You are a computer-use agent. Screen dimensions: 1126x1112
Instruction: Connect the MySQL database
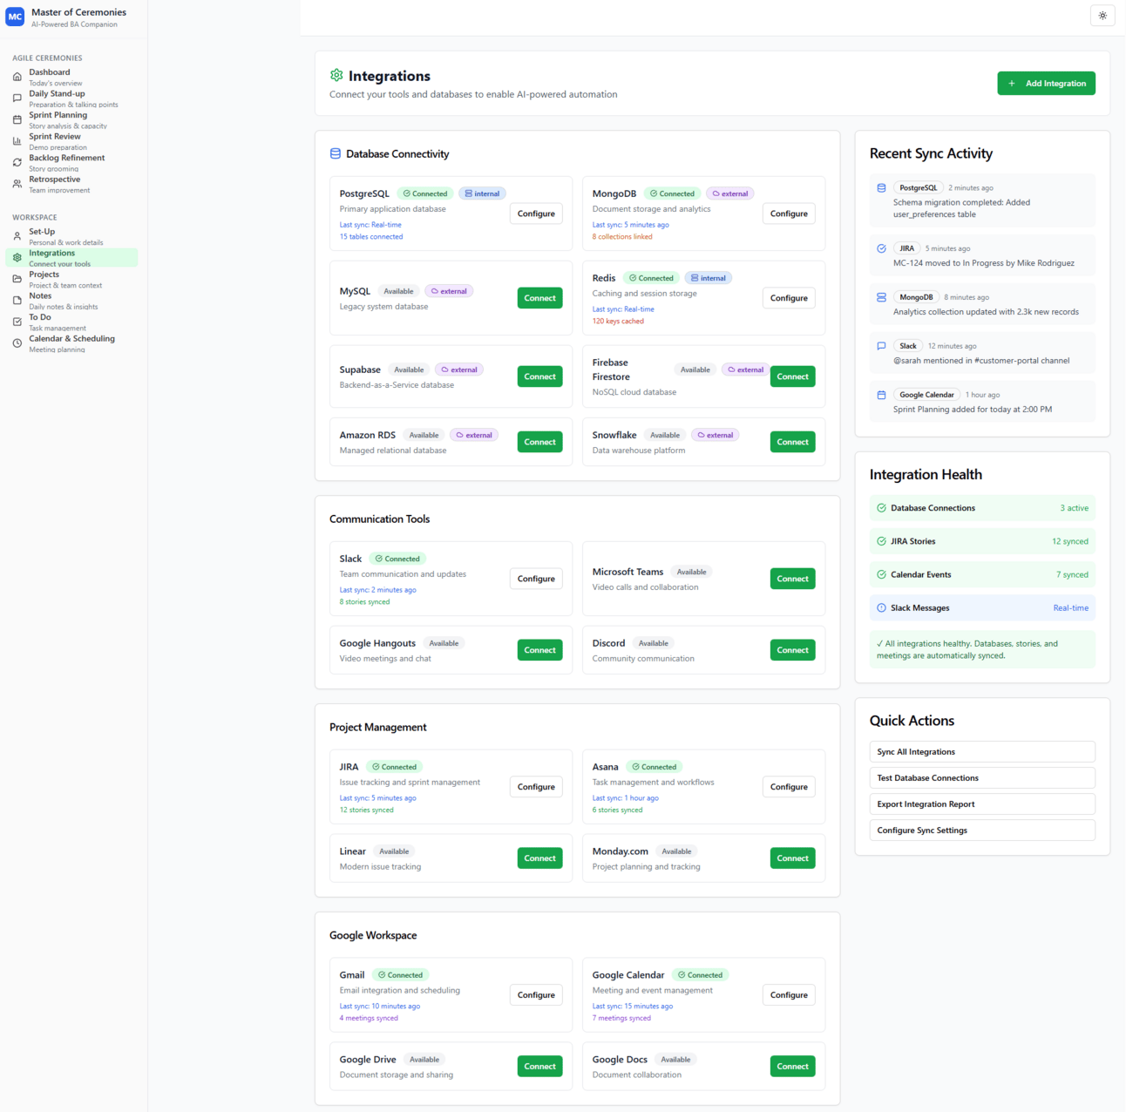(x=540, y=298)
